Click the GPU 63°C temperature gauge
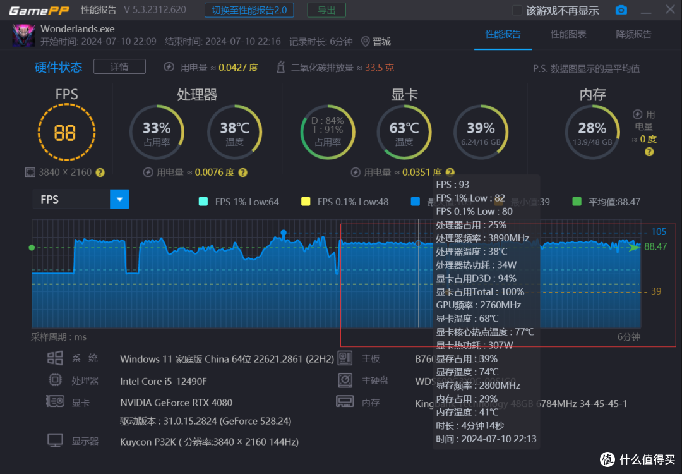Image resolution: width=682 pixels, height=474 pixels. [404, 132]
